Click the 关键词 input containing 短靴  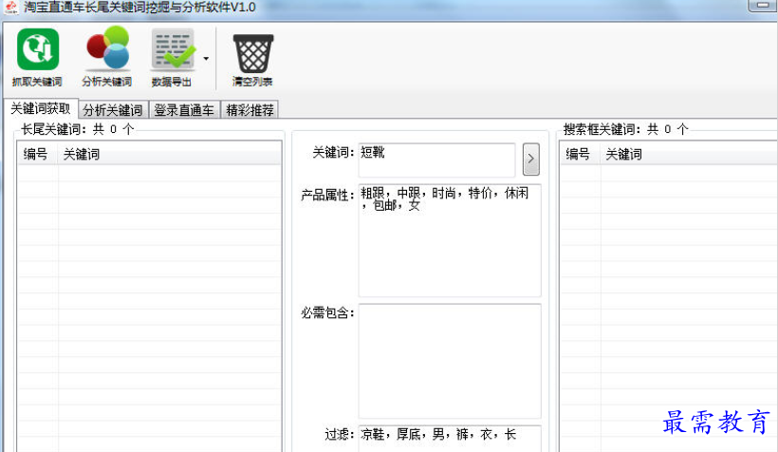point(436,160)
